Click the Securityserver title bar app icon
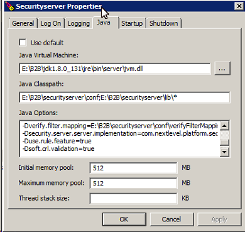245x232 pixels. [x=10, y=6]
